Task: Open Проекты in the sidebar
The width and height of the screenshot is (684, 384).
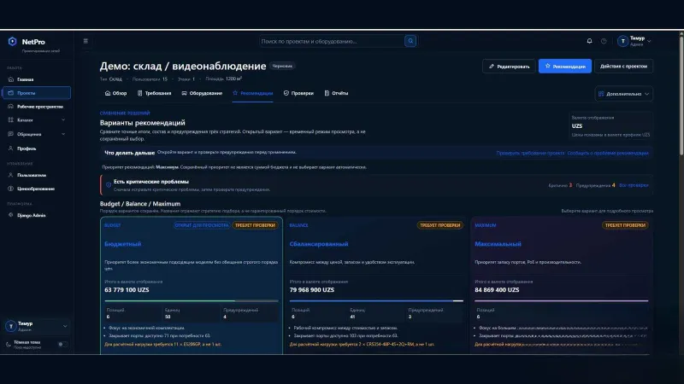Action: point(37,93)
